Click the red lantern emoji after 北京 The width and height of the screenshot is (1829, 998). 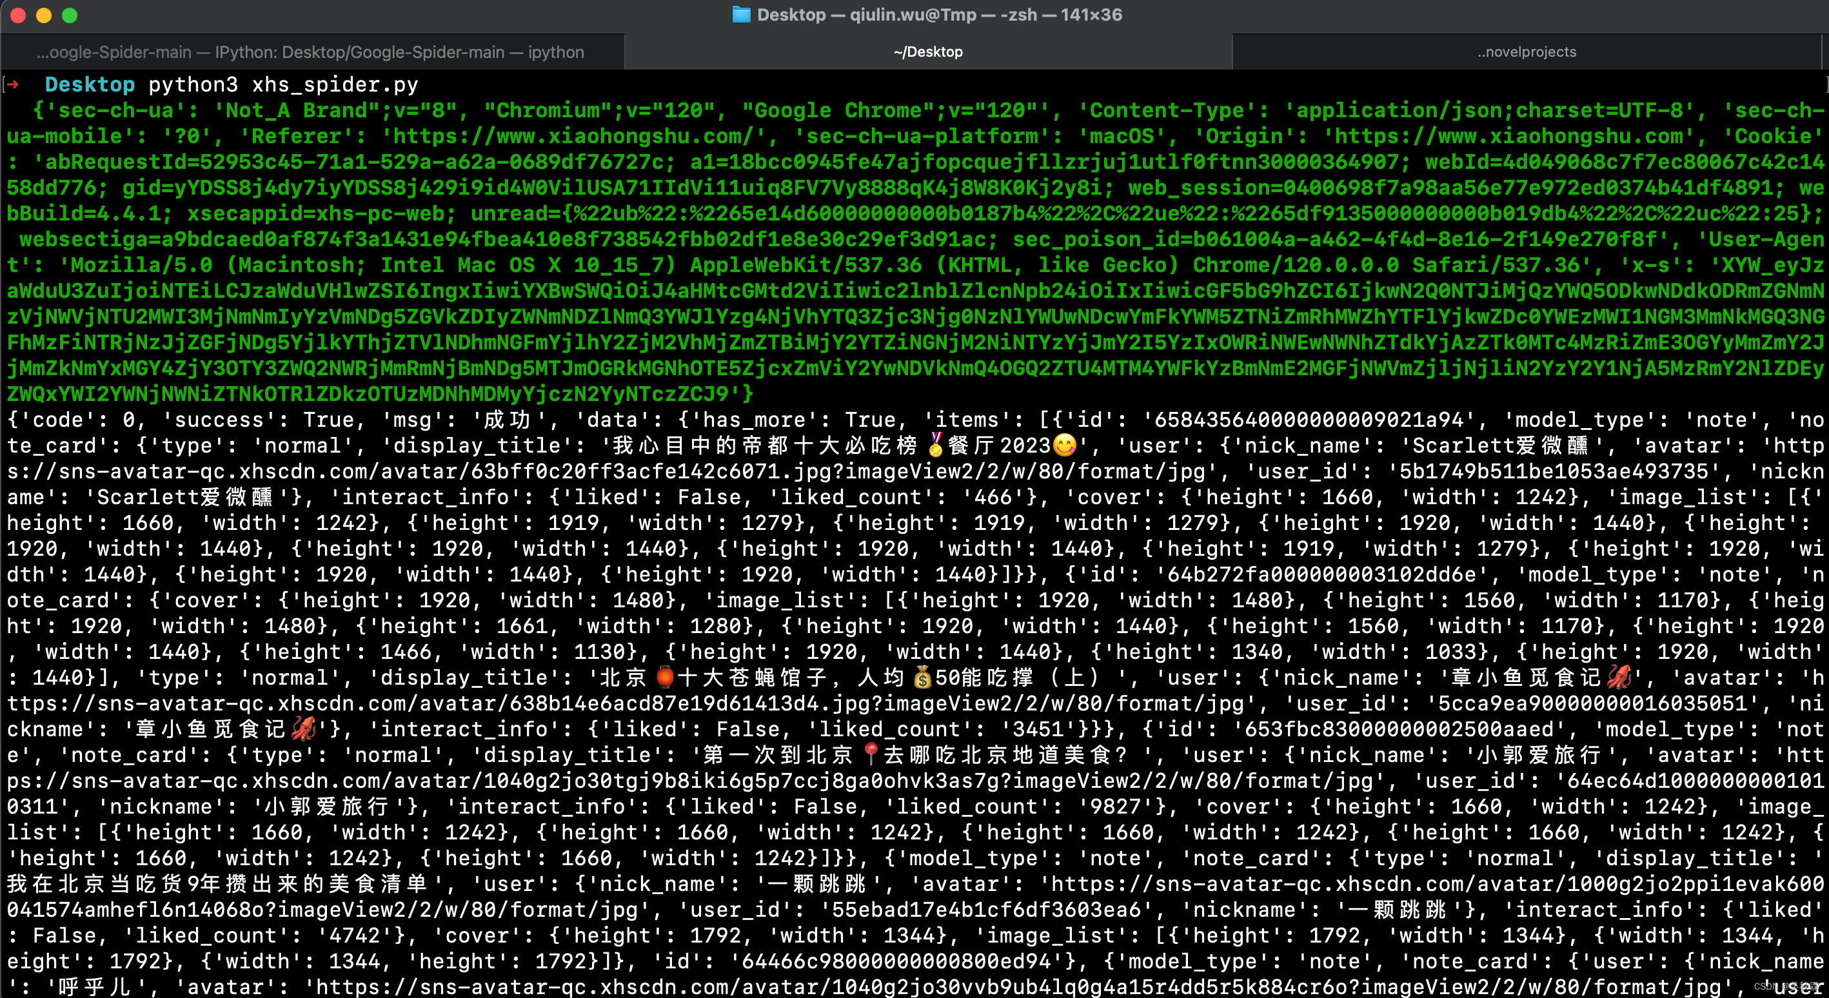click(x=664, y=677)
